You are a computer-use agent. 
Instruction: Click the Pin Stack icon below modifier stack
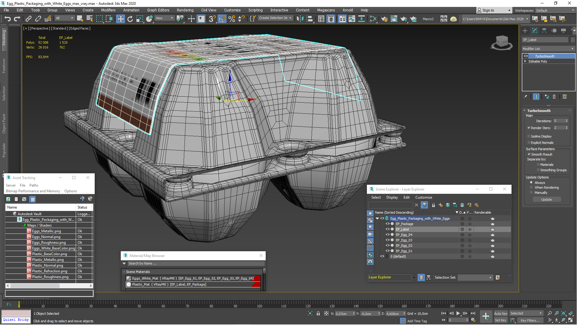[525, 97]
